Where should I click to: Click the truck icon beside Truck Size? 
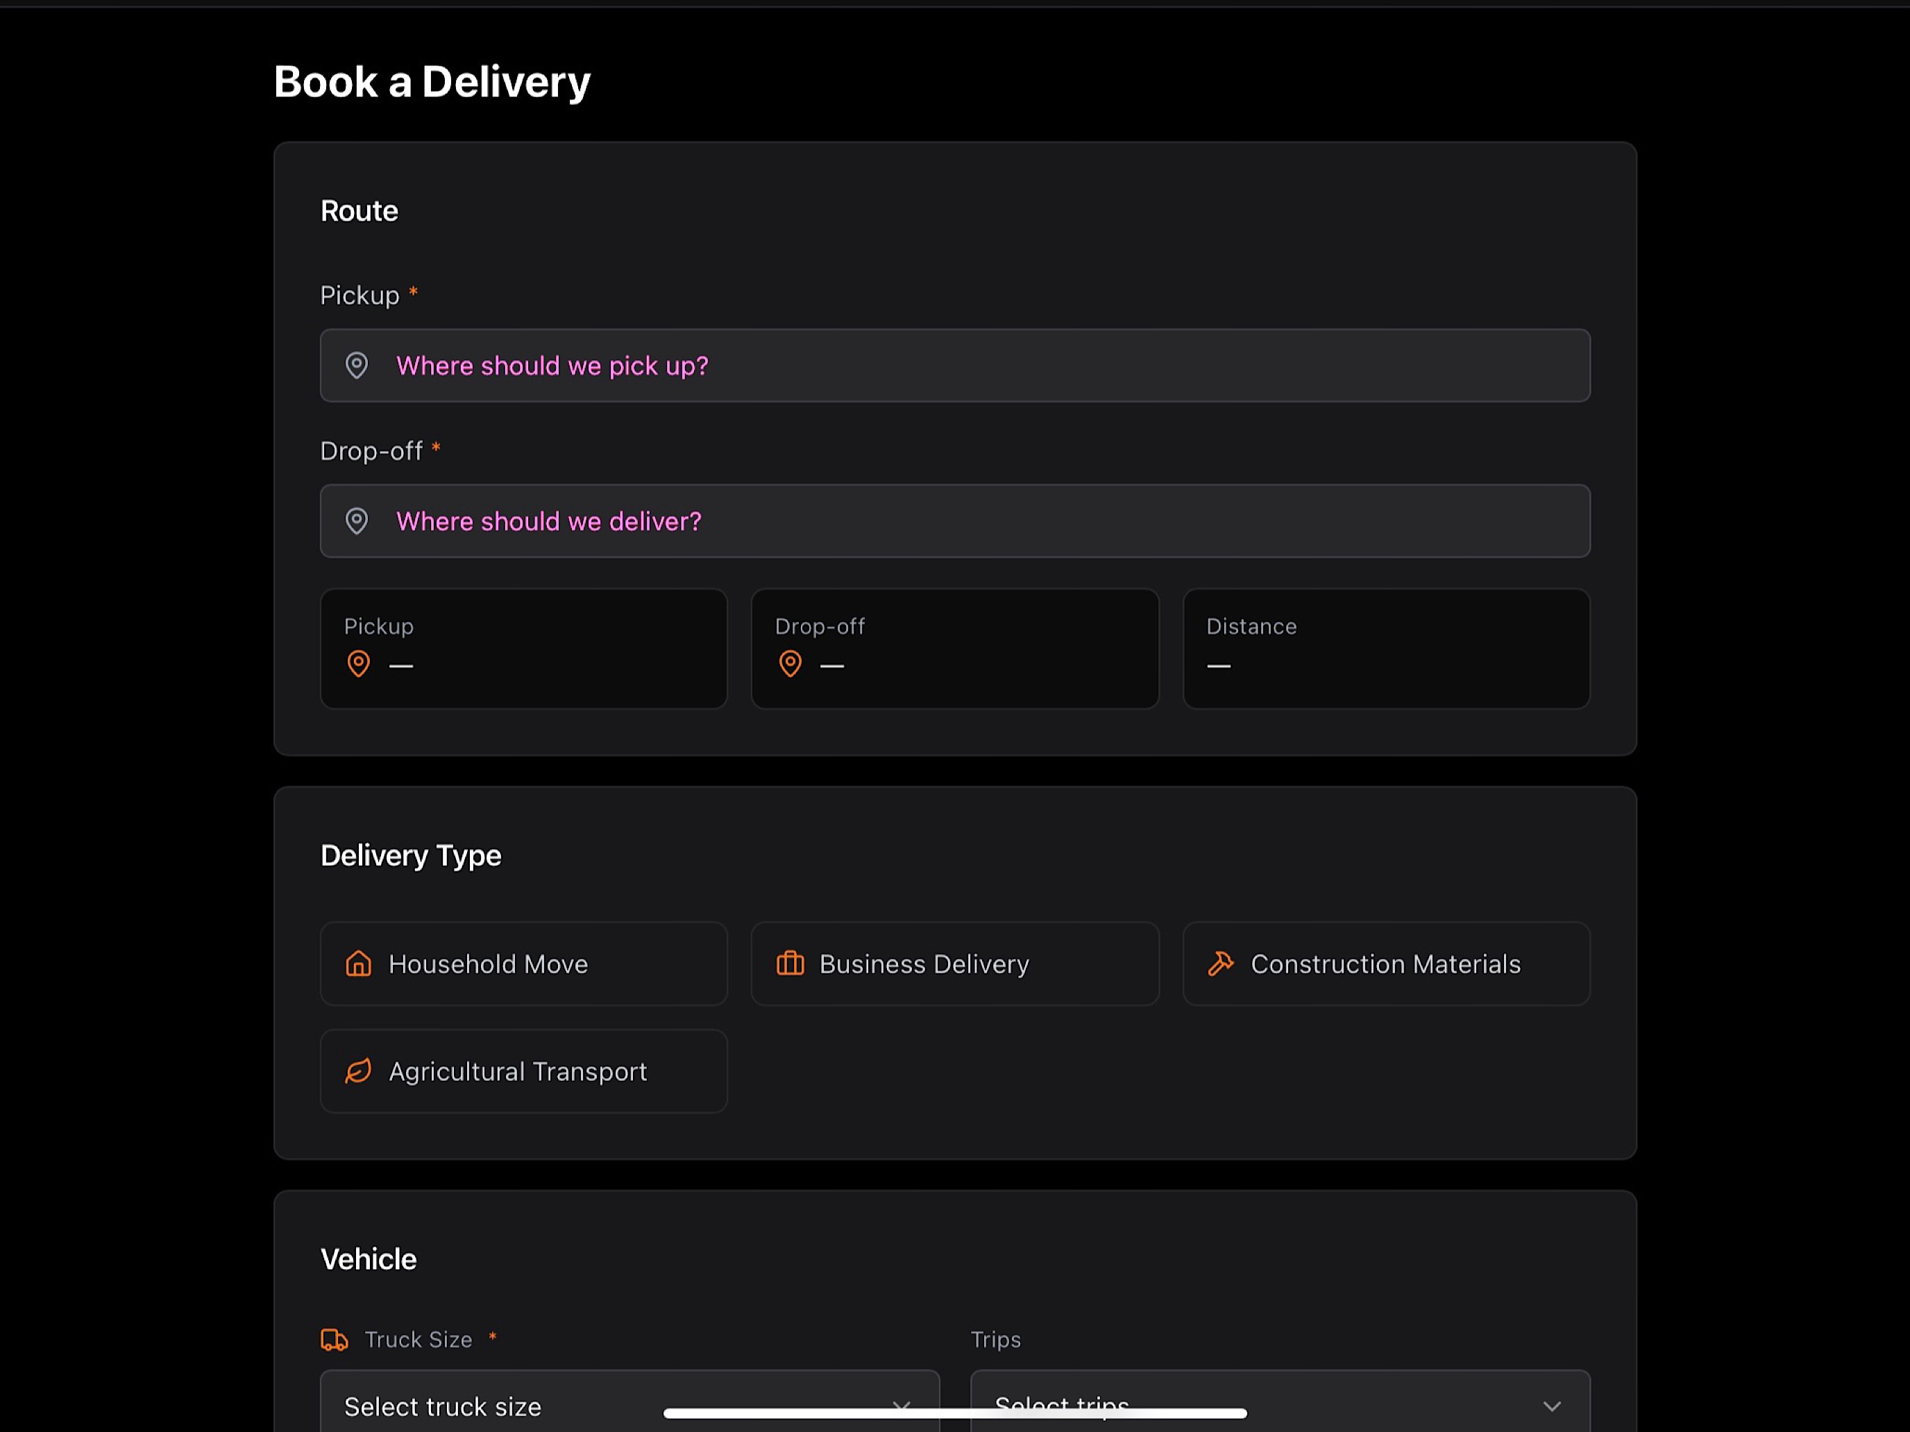pyautogui.click(x=335, y=1340)
